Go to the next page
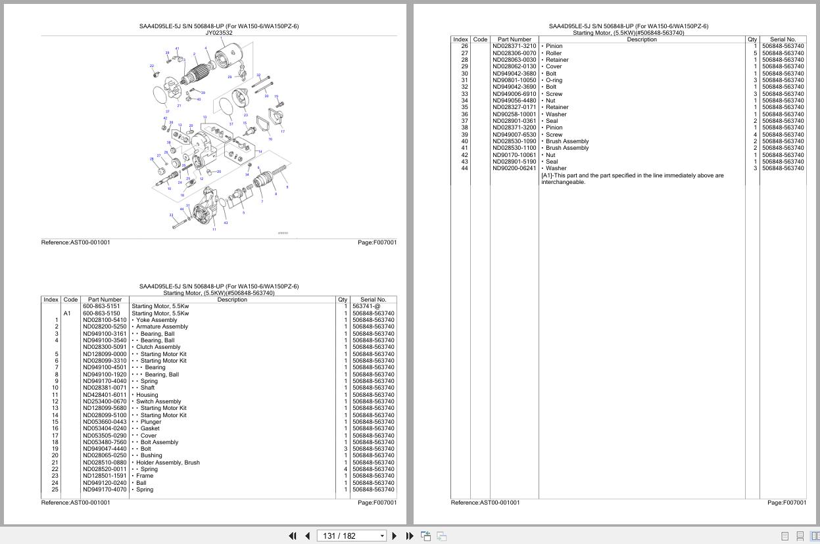Image resolution: width=820 pixels, height=544 pixels. 395,536
